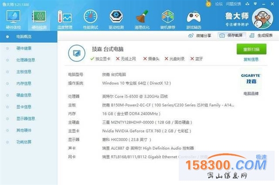Click the 鲁大师 avatar portrait
This screenshot has width=279, height=185.
pyautogui.click(x=262, y=19)
